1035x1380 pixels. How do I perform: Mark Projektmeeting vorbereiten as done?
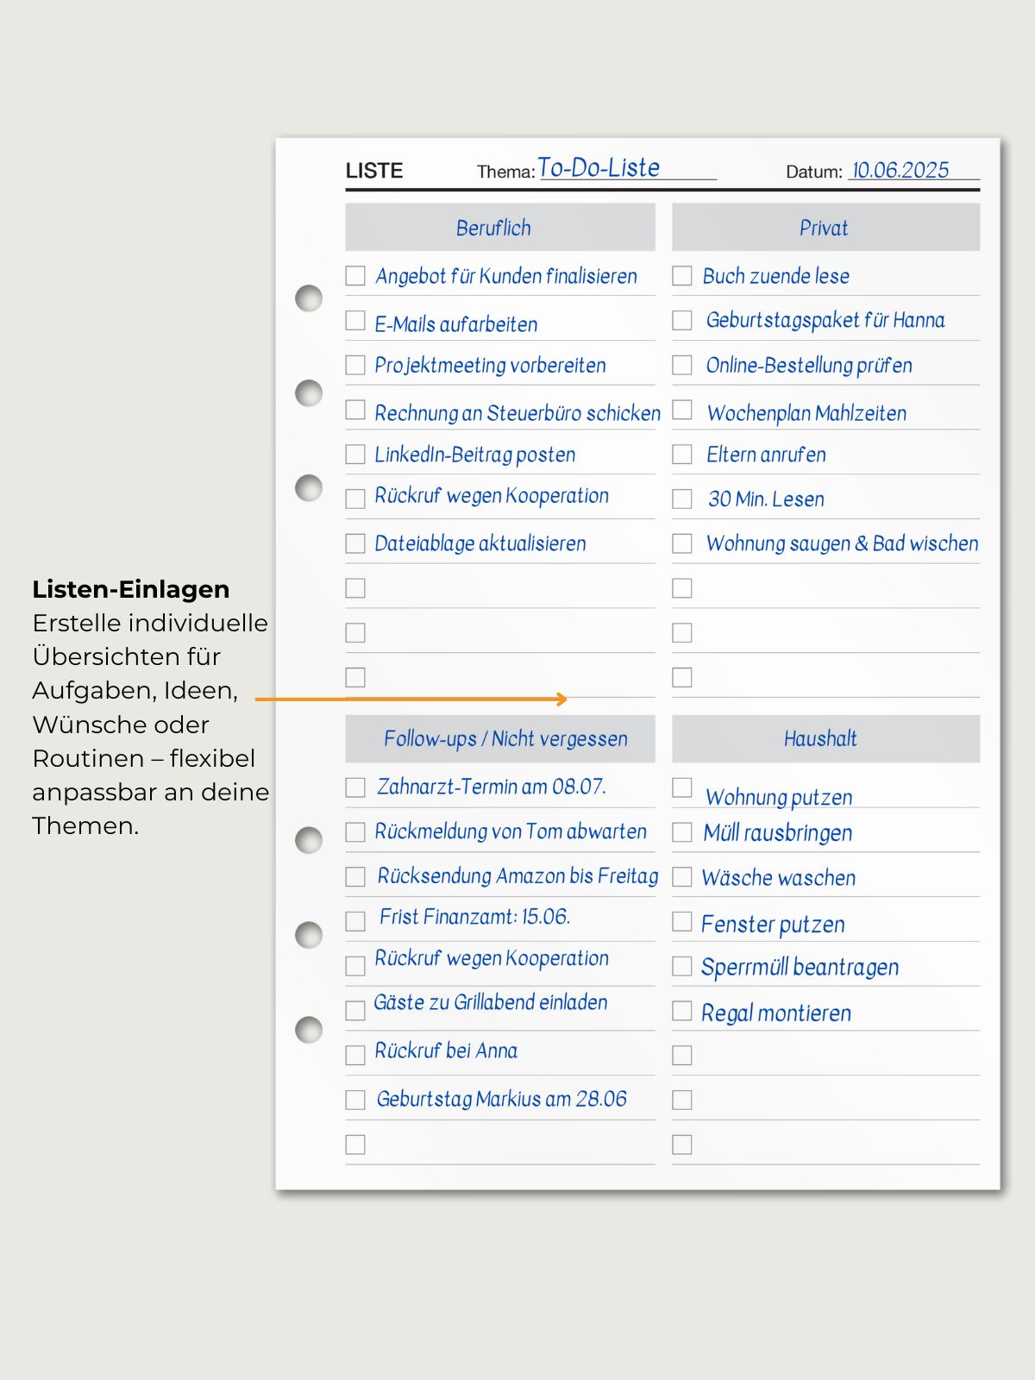[355, 365]
